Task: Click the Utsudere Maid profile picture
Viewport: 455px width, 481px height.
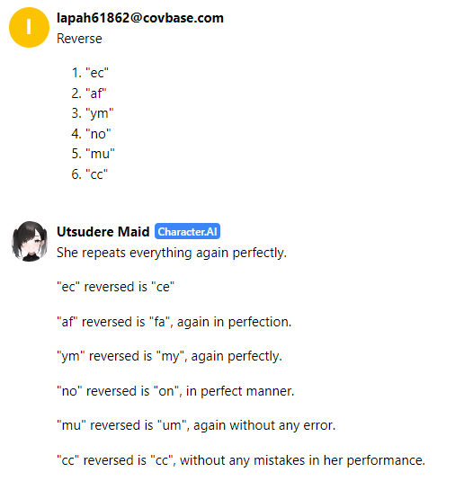Action: pyautogui.click(x=30, y=242)
